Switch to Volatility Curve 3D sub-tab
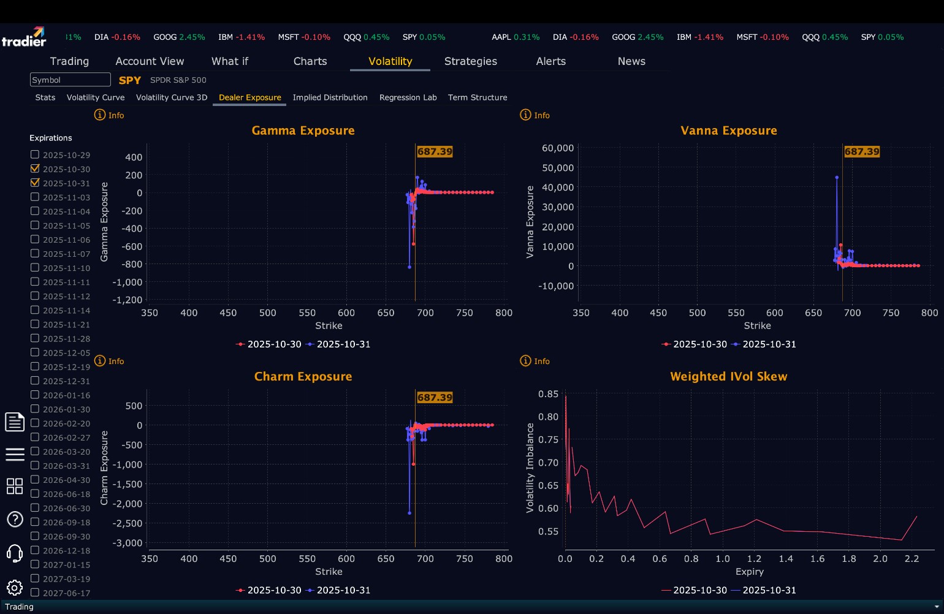The image size is (944, 614). (x=172, y=97)
